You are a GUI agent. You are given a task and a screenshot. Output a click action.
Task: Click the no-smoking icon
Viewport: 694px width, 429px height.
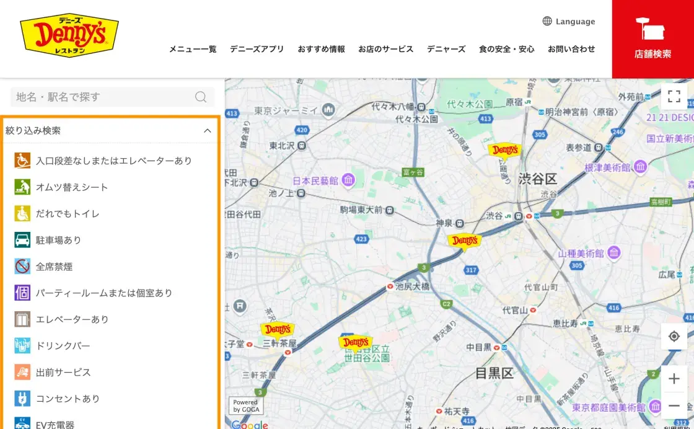(x=22, y=267)
